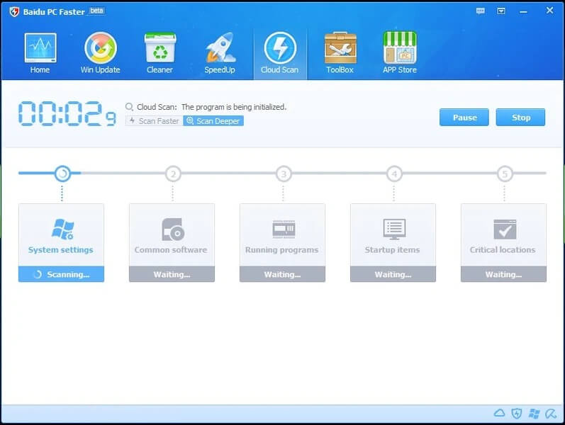
Task: Click the Running programs label
Action: point(281,250)
